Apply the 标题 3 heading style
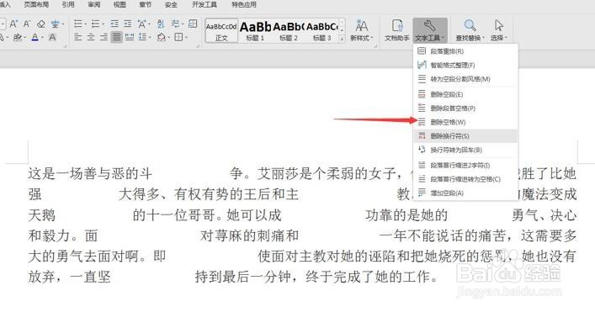 pyautogui.click(x=321, y=30)
